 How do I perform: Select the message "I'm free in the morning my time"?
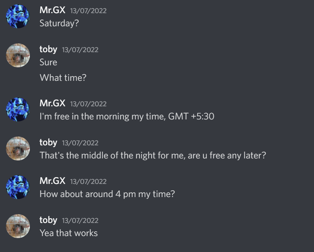[127, 117]
